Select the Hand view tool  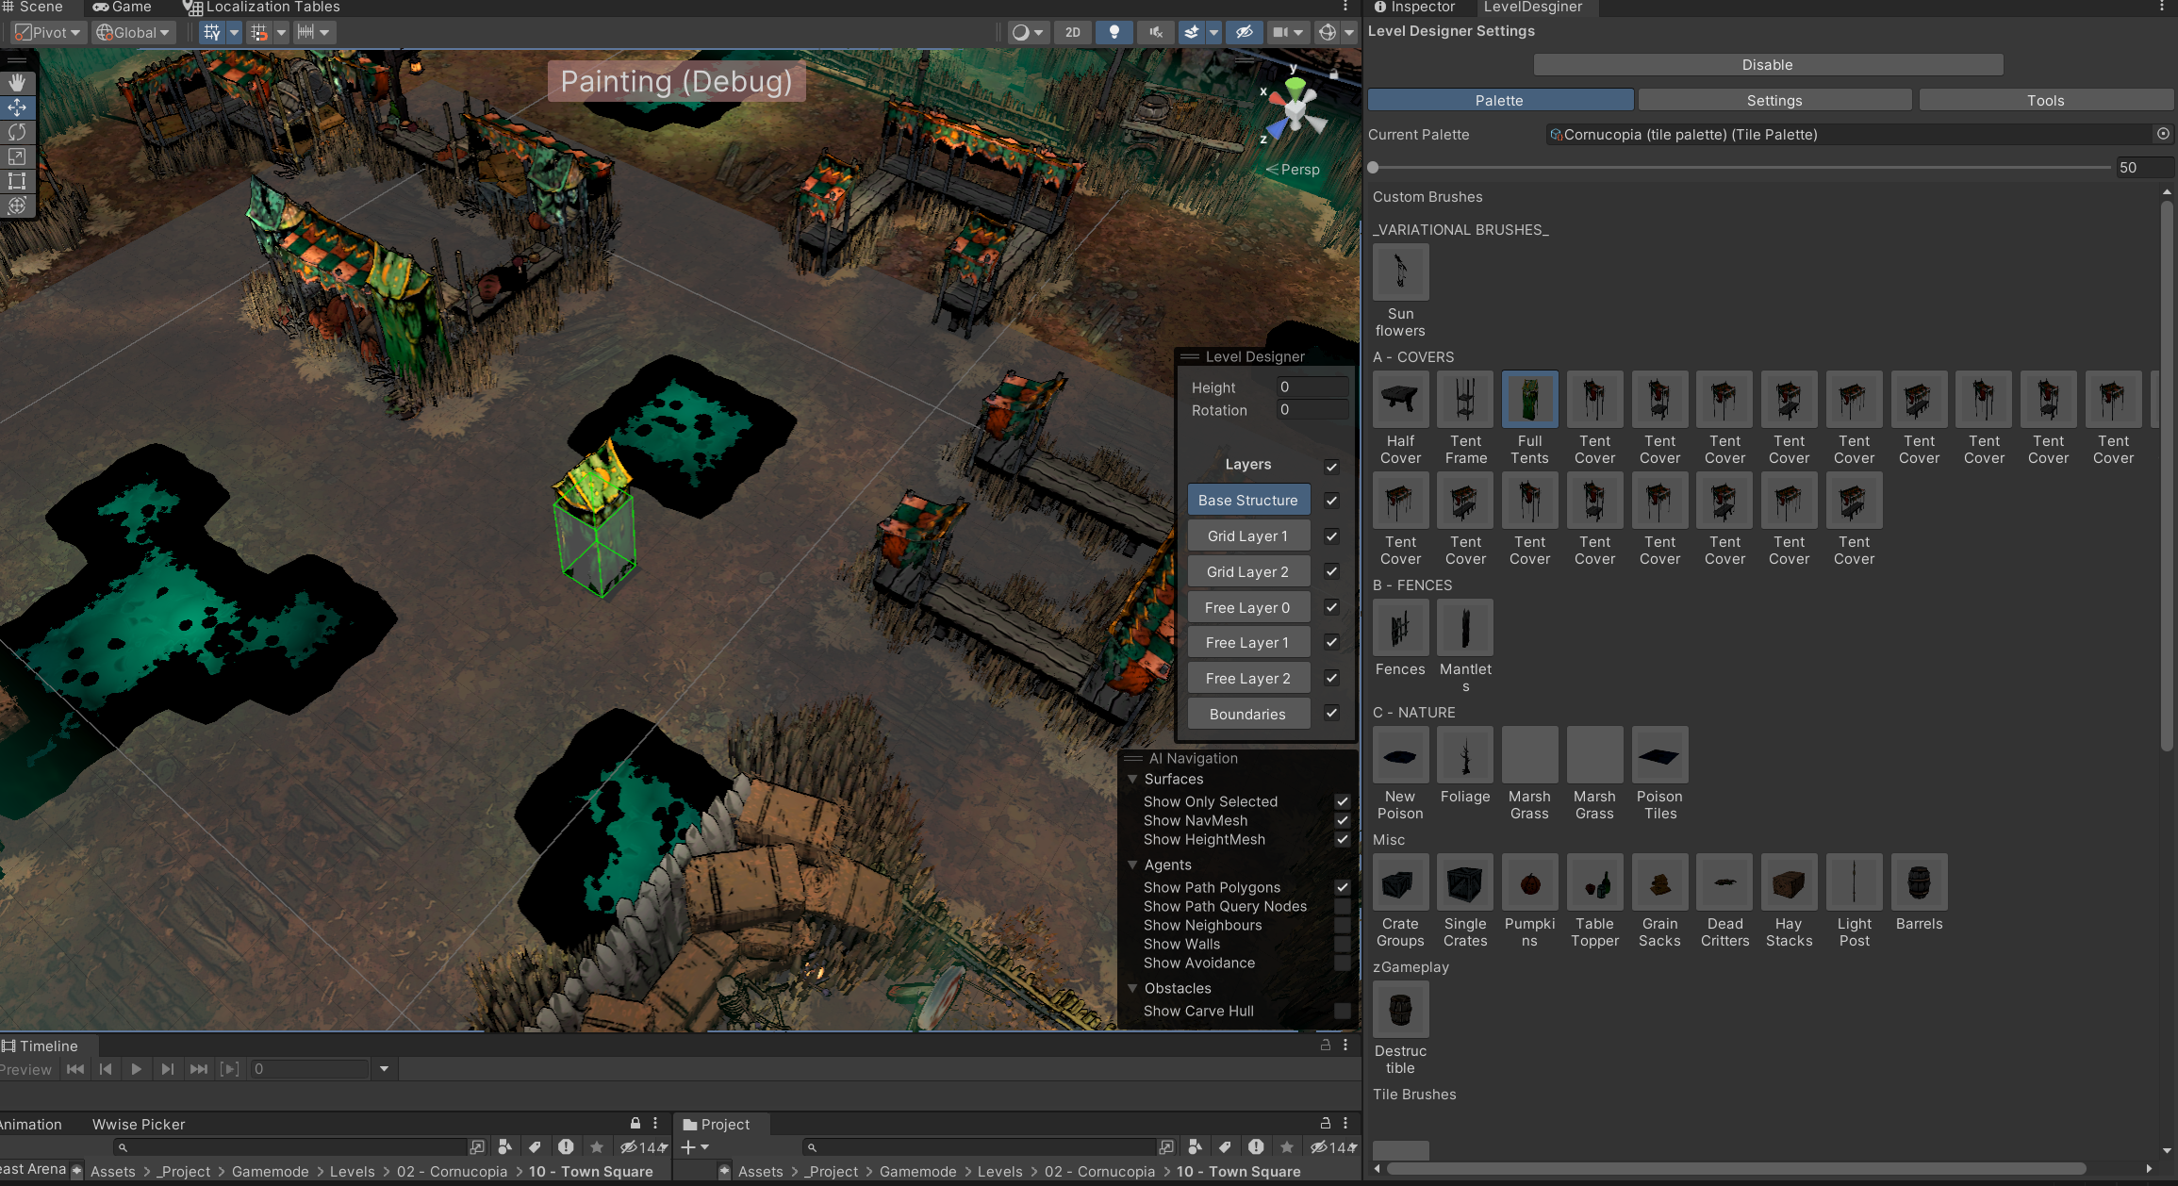tap(17, 83)
